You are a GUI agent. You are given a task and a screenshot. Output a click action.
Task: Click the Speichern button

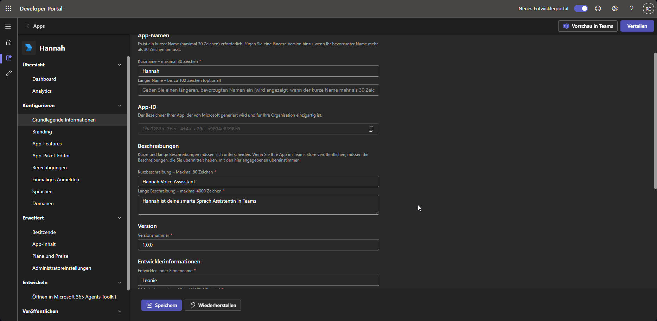[x=161, y=305]
